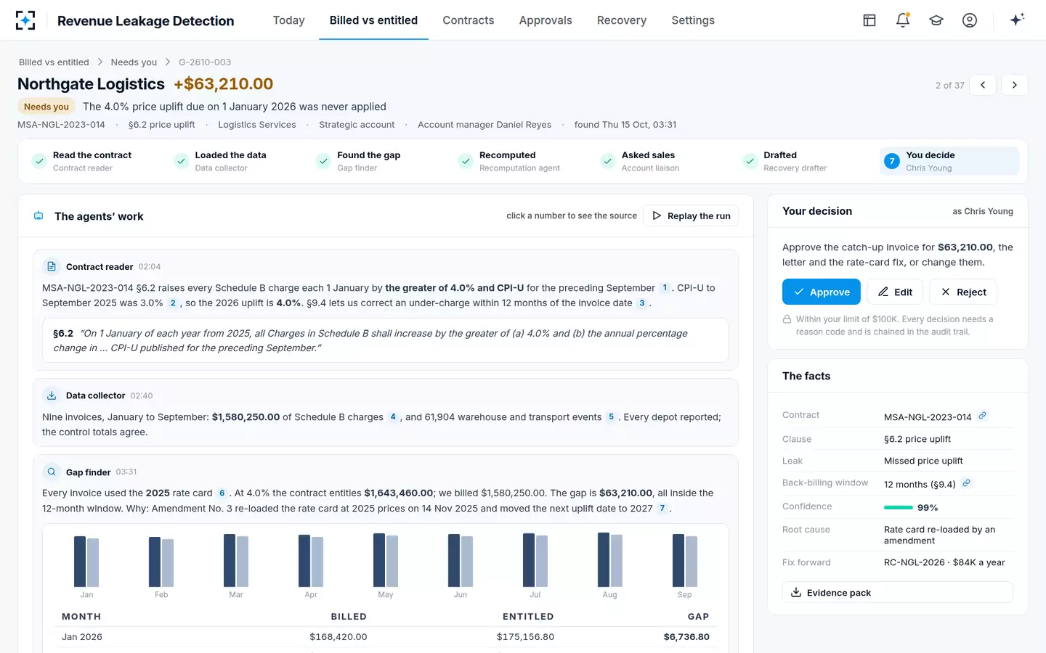
Task: Click the graduation cap icon
Action: [x=936, y=20]
